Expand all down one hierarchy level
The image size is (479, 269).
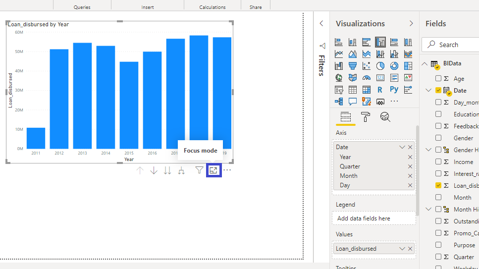pyautogui.click(x=181, y=170)
